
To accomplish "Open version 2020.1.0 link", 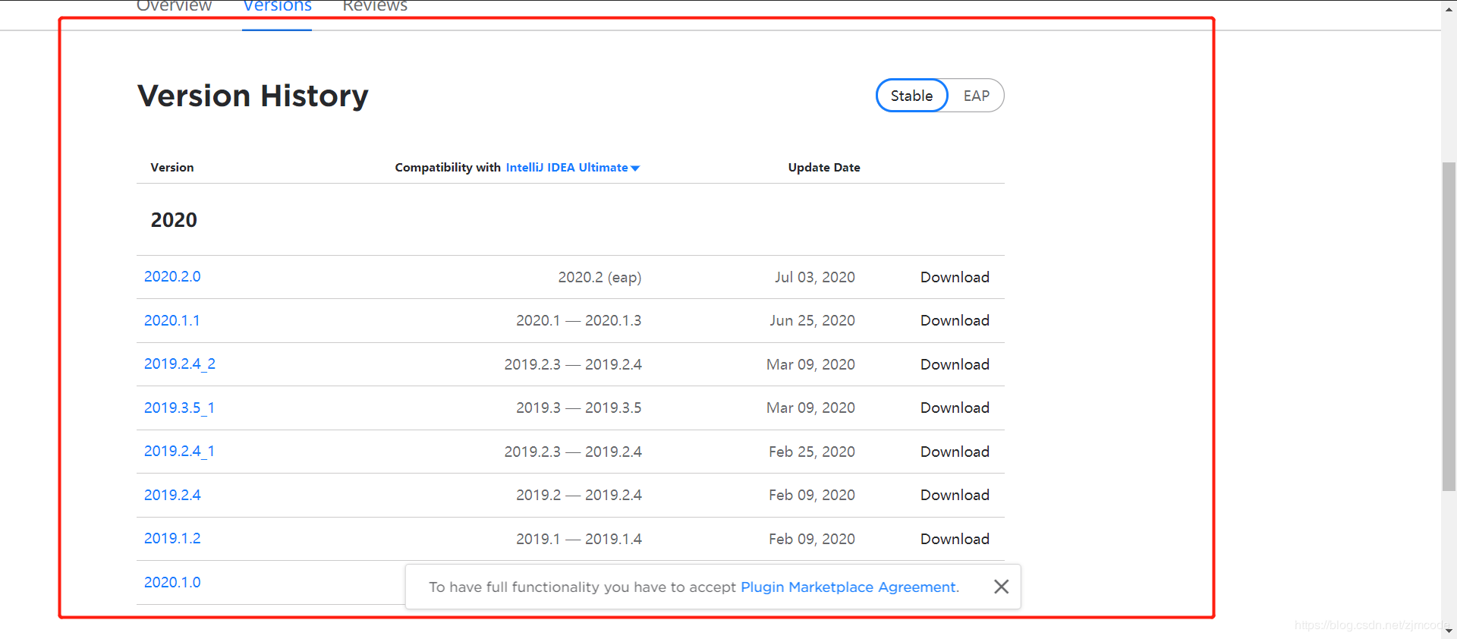I will [x=172, y=582].
